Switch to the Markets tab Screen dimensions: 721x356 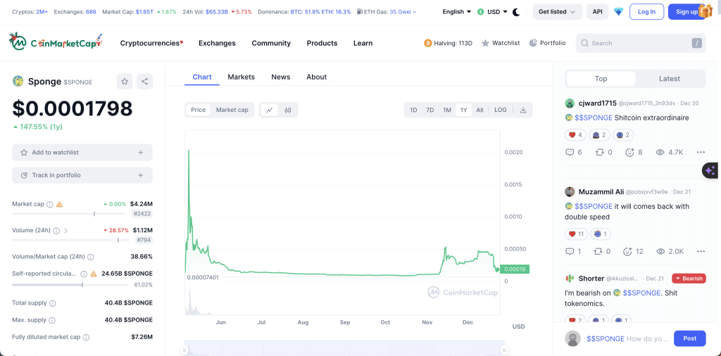(x=241, y=77)
